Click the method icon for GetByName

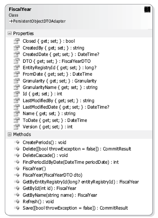(16, 195)
